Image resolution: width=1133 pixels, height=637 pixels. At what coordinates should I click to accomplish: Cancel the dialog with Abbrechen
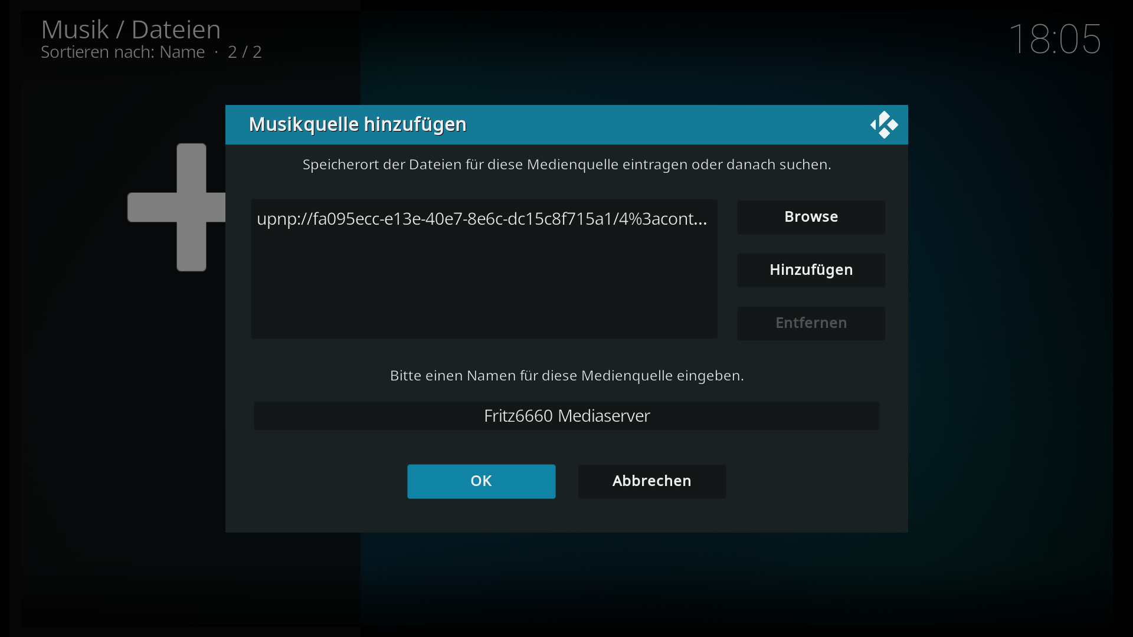pyautogui.click(x=651, y=481)
